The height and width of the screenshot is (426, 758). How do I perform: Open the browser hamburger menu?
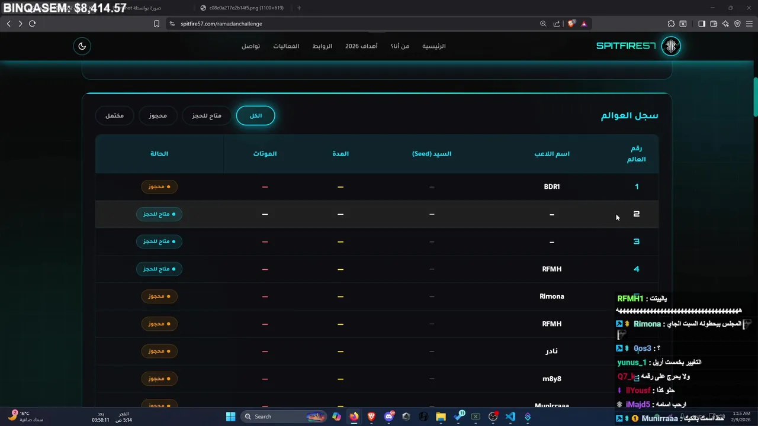pos(749,24)
